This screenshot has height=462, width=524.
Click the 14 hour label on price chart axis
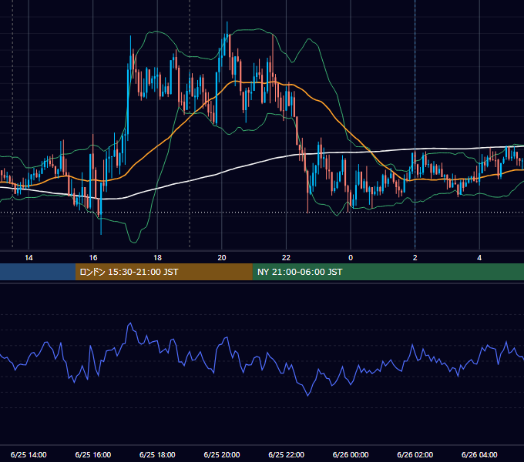[x=29, y=258]
